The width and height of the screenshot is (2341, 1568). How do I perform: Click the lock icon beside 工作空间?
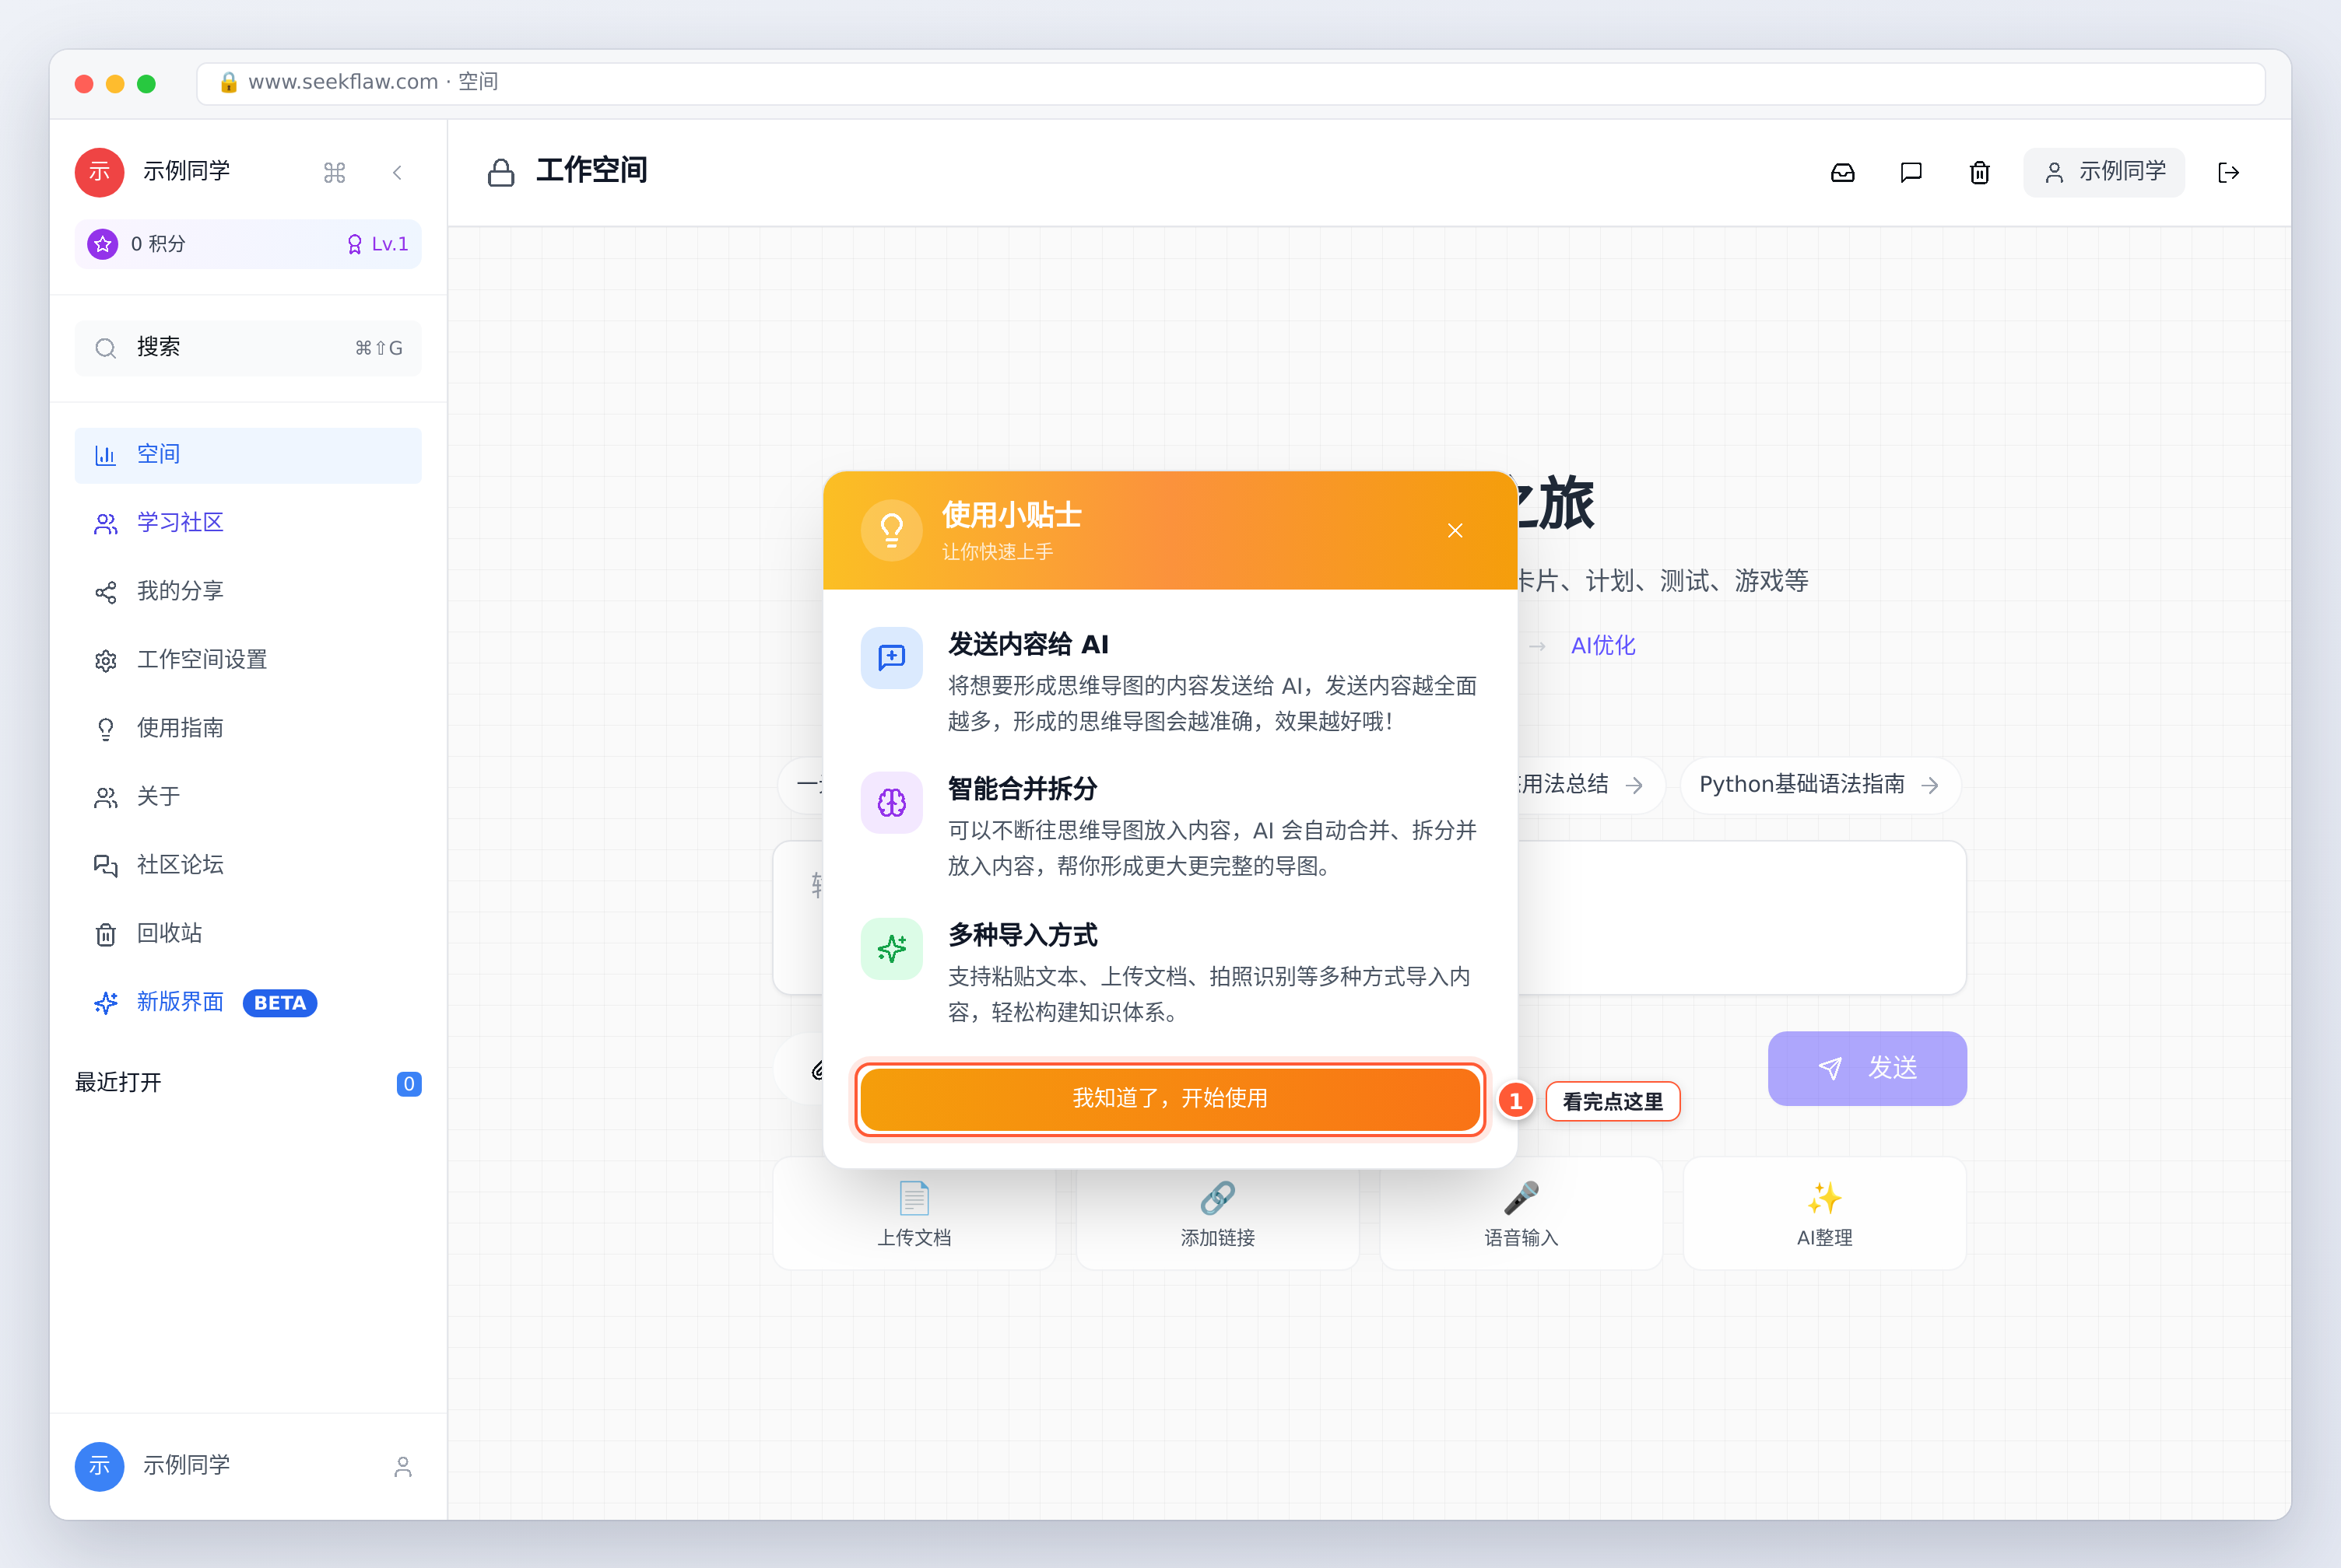click(501, 173)
